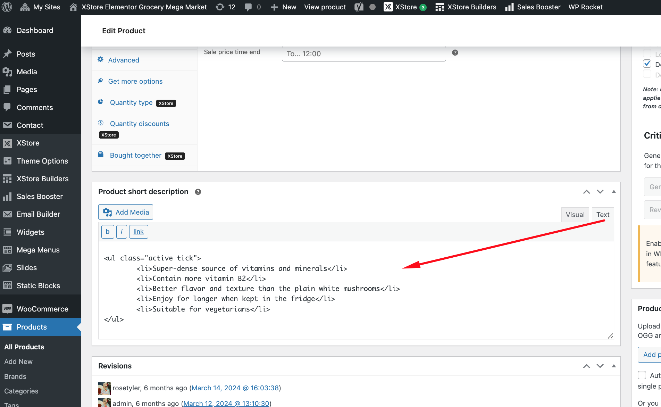Click View product in admin bar
The image size is (661, 407).
(x=325, y=7)
